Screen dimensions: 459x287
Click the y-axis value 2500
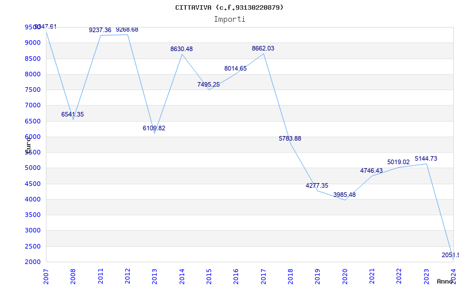coord(33,247)
